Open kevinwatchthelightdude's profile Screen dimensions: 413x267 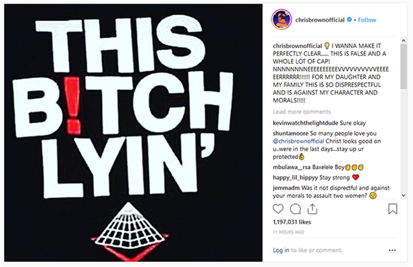[x=305, y=123]
